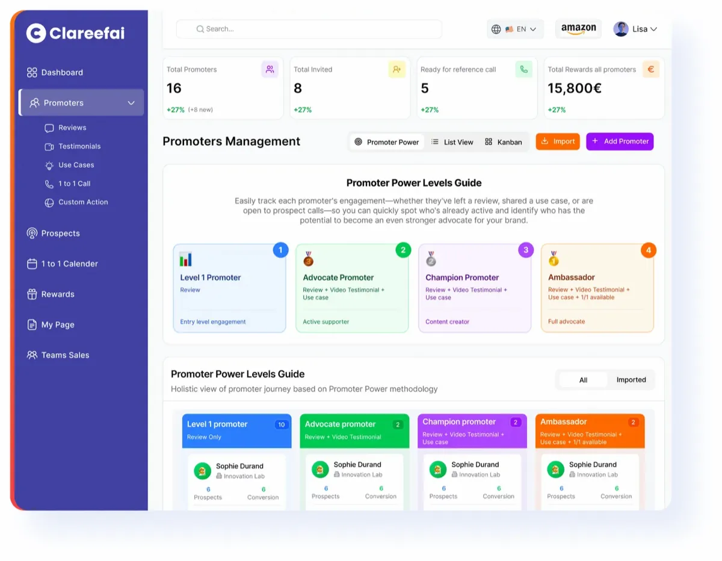The image size is (722, 561).
Task: Click the Total Invited add-user icon
Action: (x=397, y=69)
